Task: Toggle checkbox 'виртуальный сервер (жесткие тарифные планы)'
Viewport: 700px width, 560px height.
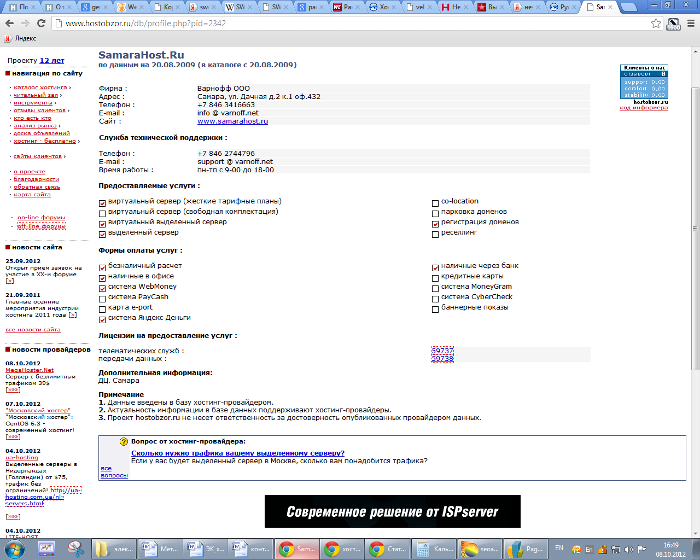Action: (x=102, y=203)
